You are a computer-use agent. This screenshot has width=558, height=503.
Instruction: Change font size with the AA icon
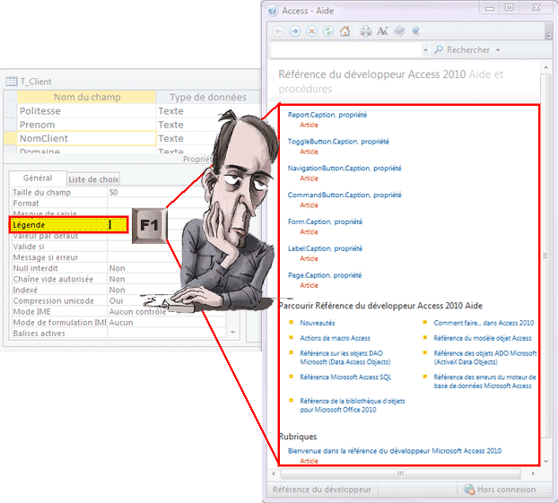(x=382, y=31)
